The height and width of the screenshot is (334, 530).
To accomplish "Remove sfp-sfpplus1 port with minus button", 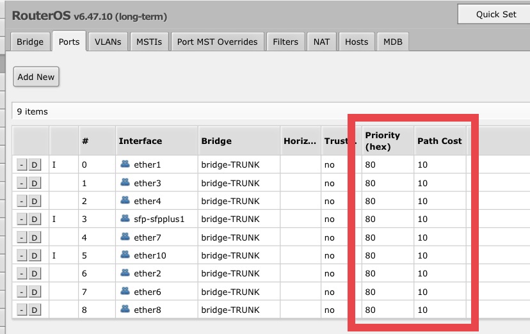I will 22,219.
